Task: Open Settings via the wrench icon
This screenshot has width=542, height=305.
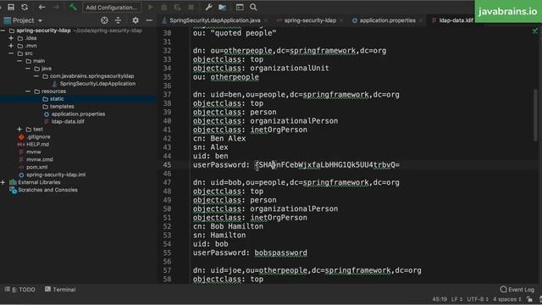Action: coord(208,8)
